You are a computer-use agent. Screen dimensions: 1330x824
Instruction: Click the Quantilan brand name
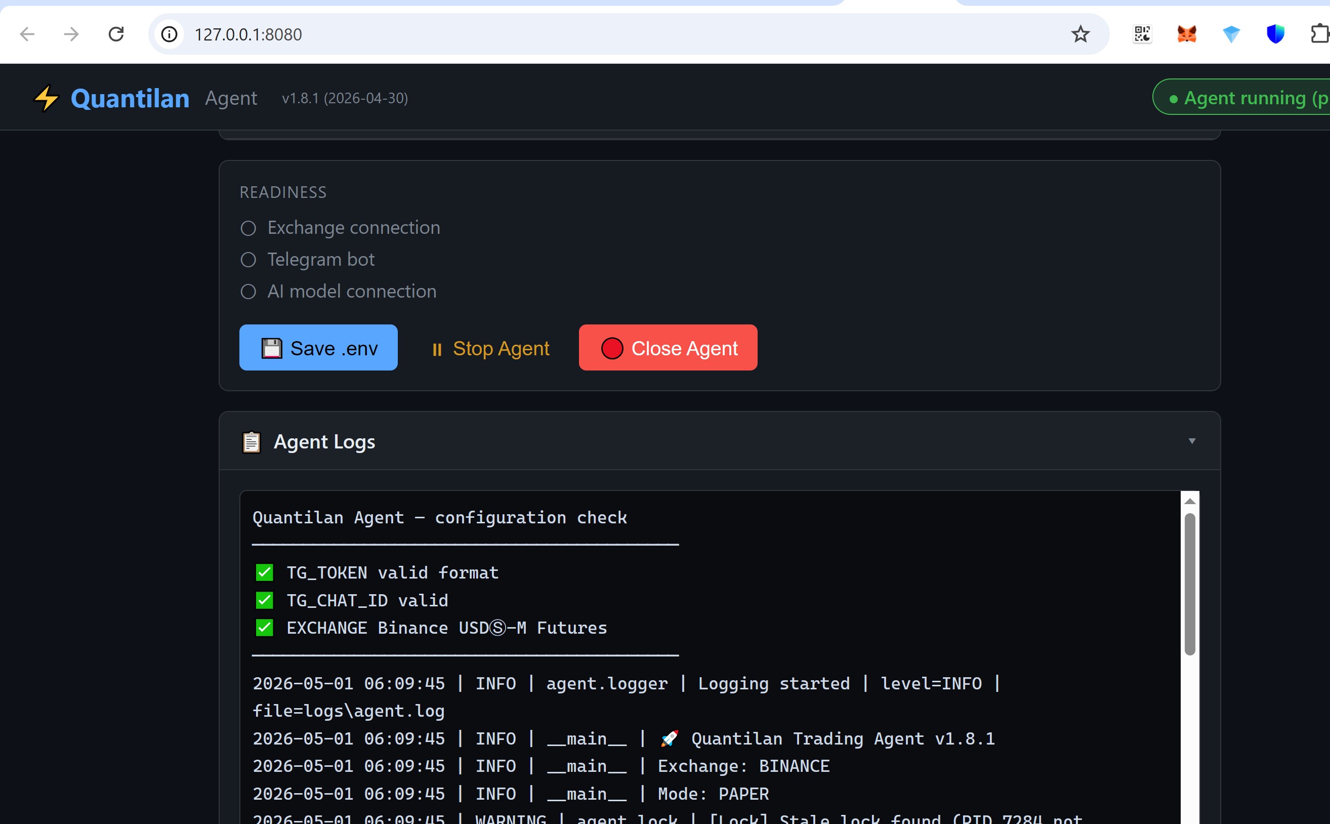point(130,99)
